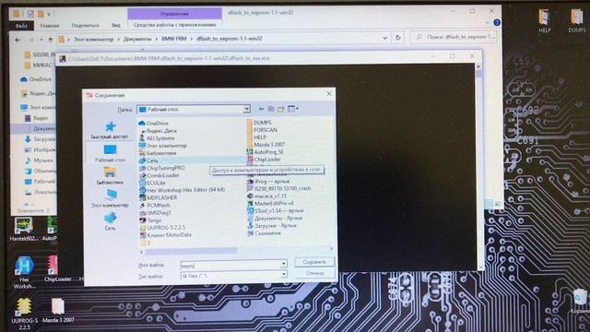Select UUPROG-S 2.2.5 in the file list
The image size is (590, 332).
(162, 228)
